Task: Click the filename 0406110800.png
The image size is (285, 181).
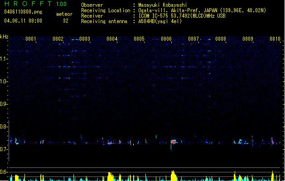Action: (23, 12)
